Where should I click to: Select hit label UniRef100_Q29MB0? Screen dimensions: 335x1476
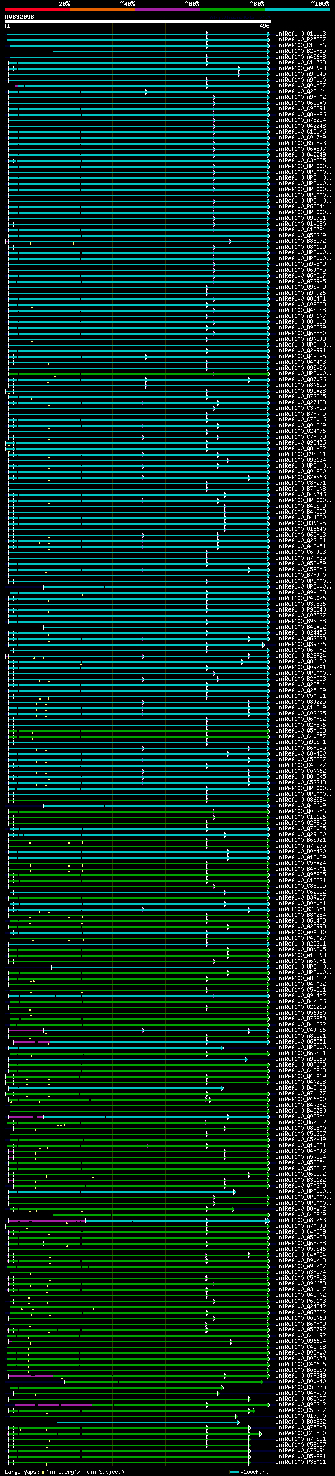[300, 834]
